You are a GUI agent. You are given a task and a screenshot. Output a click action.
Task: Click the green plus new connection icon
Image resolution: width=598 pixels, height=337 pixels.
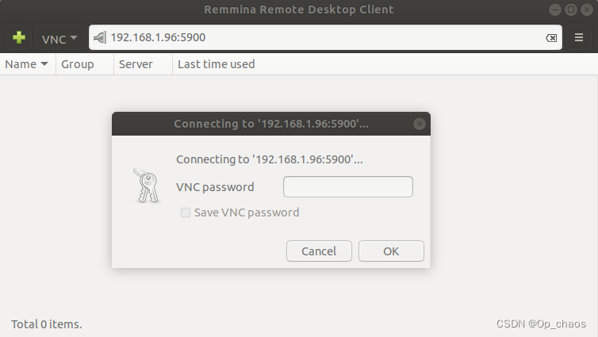pos(19,37)
